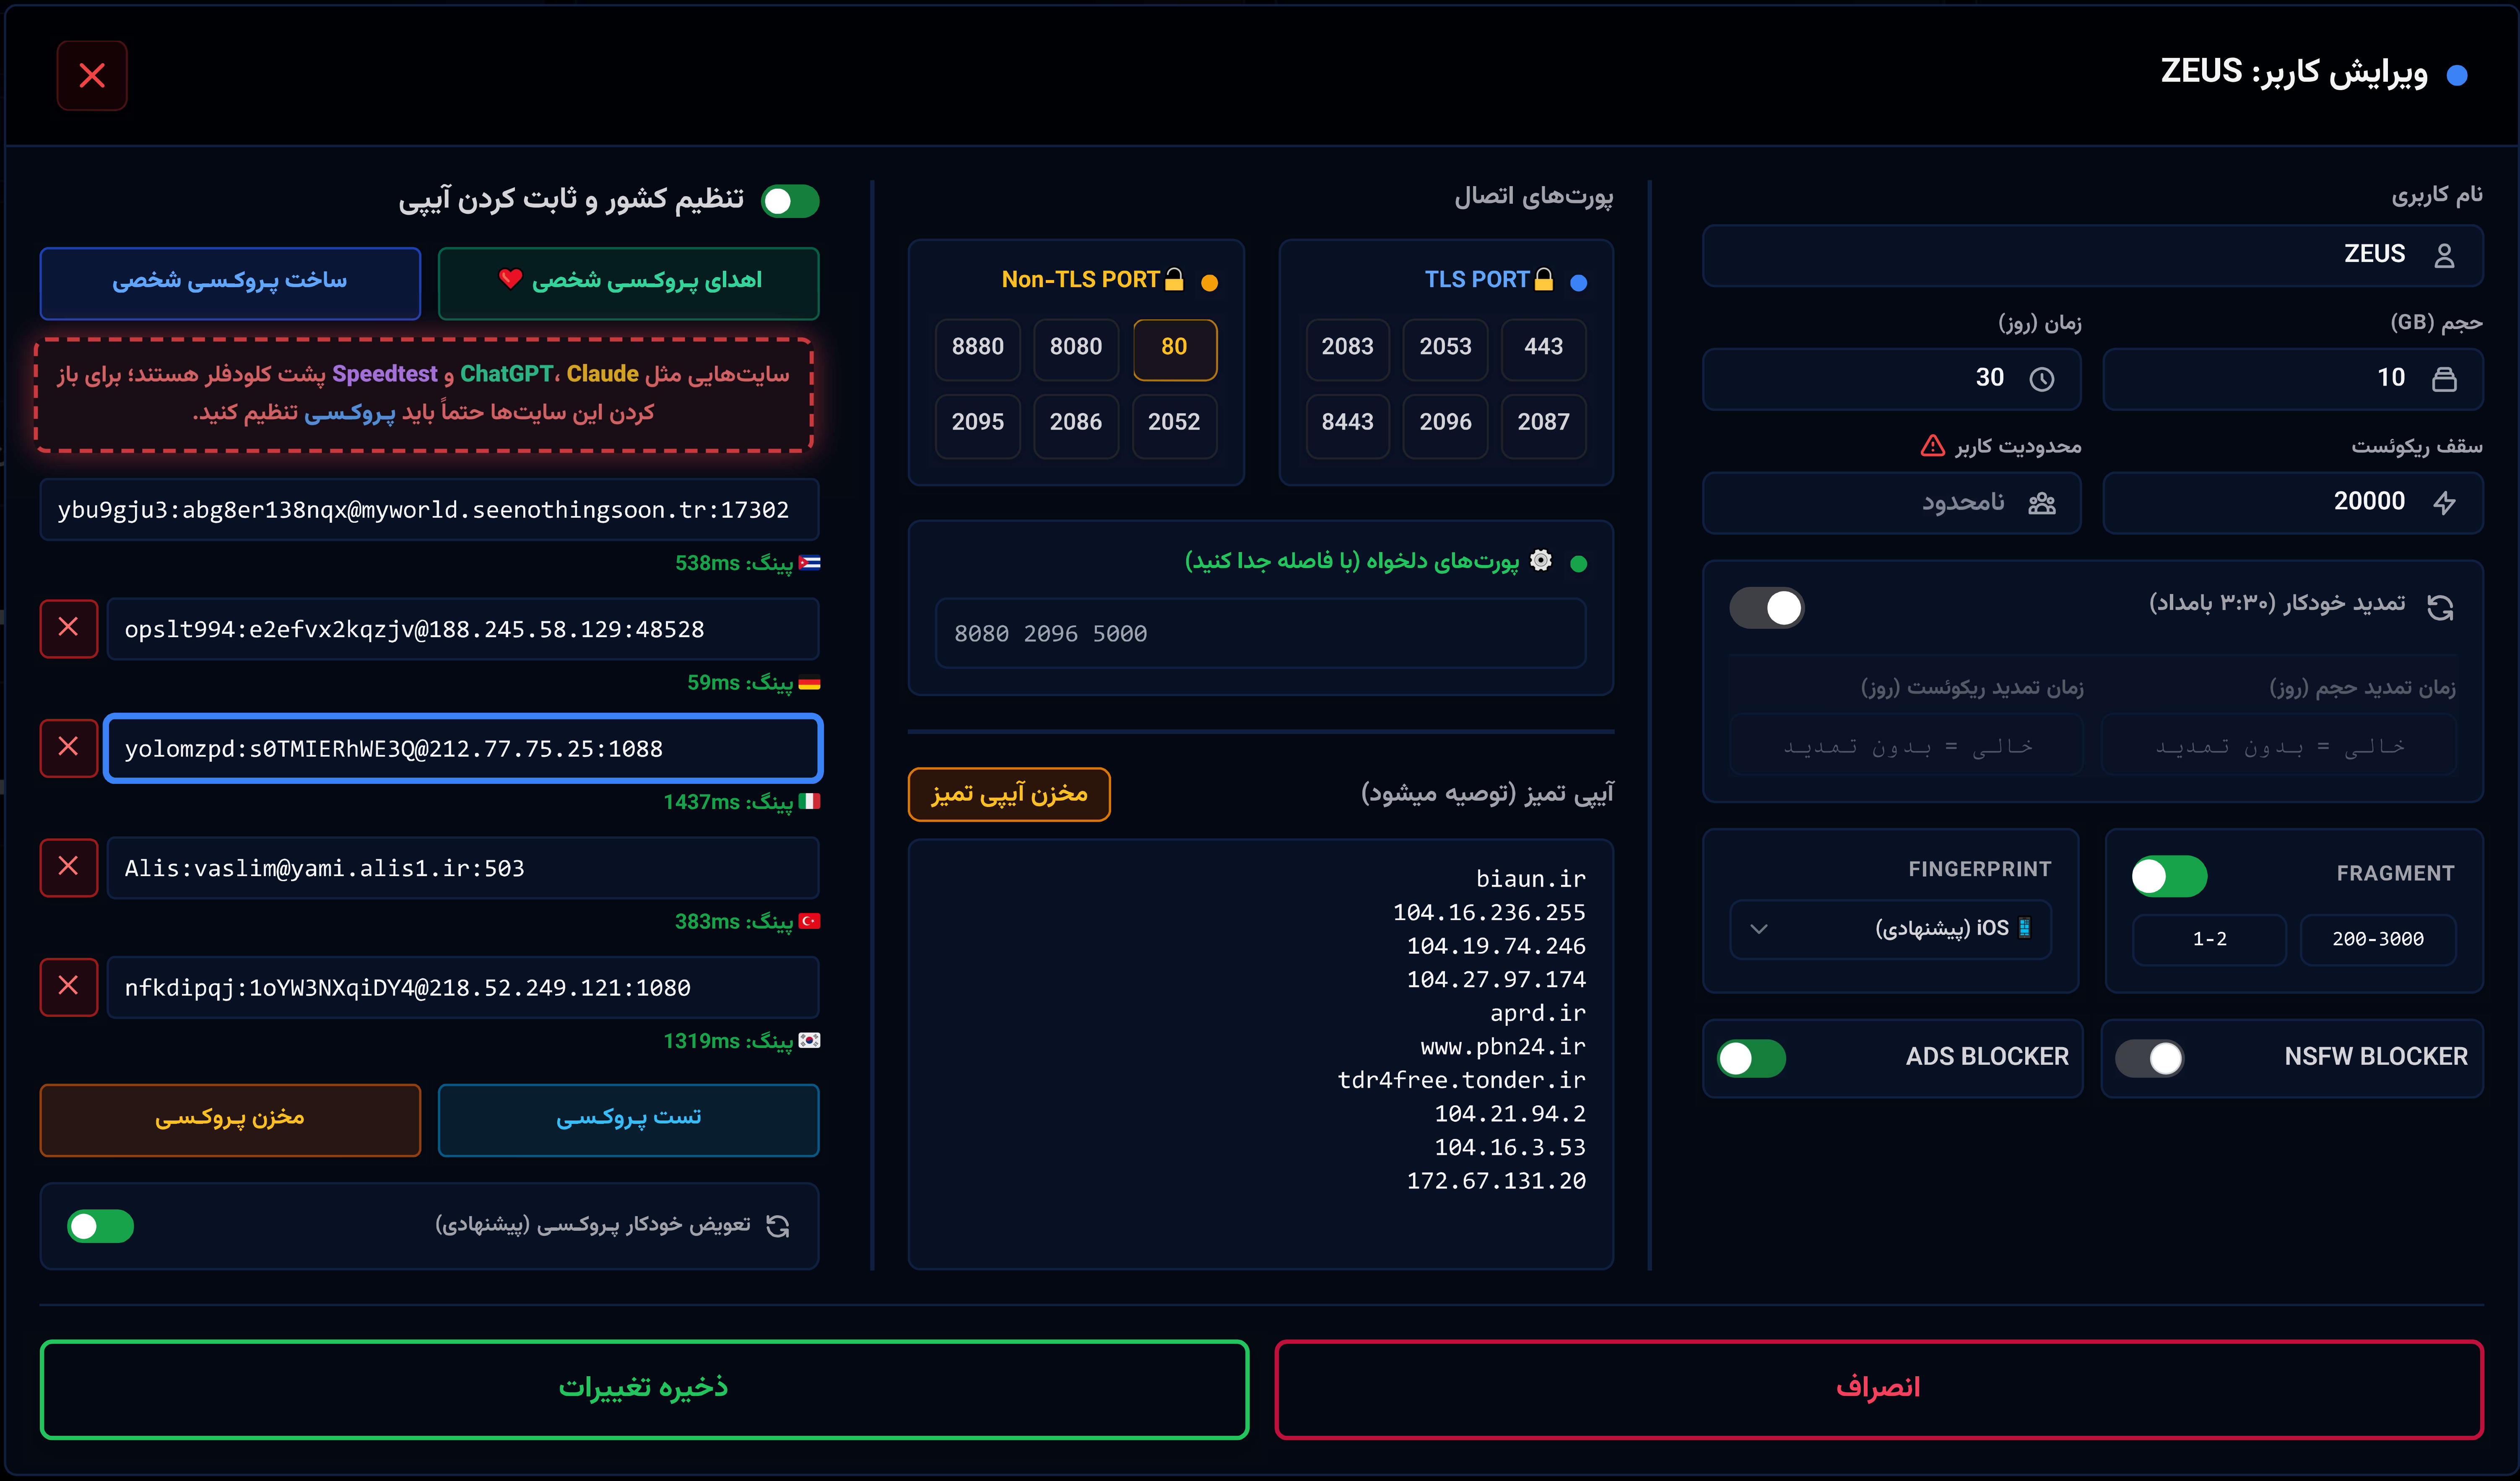Click the FRAGMENT 1-2 field

tap(2209, 939)
